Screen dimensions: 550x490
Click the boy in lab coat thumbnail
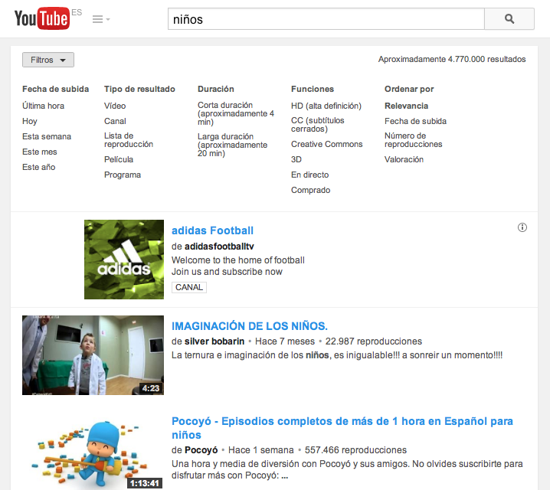coord(93,355)
